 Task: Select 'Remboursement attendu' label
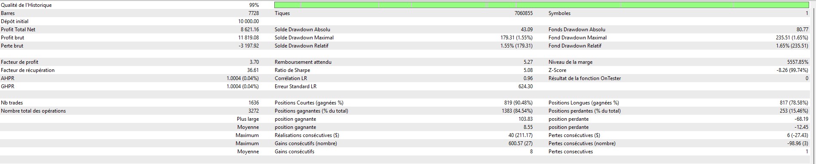coord(303,62)
